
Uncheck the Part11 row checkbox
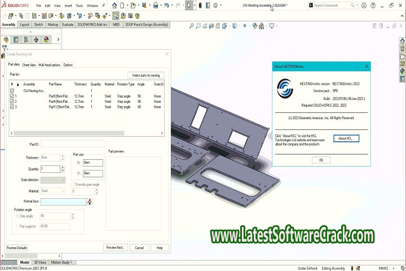(x=12, y=107)
